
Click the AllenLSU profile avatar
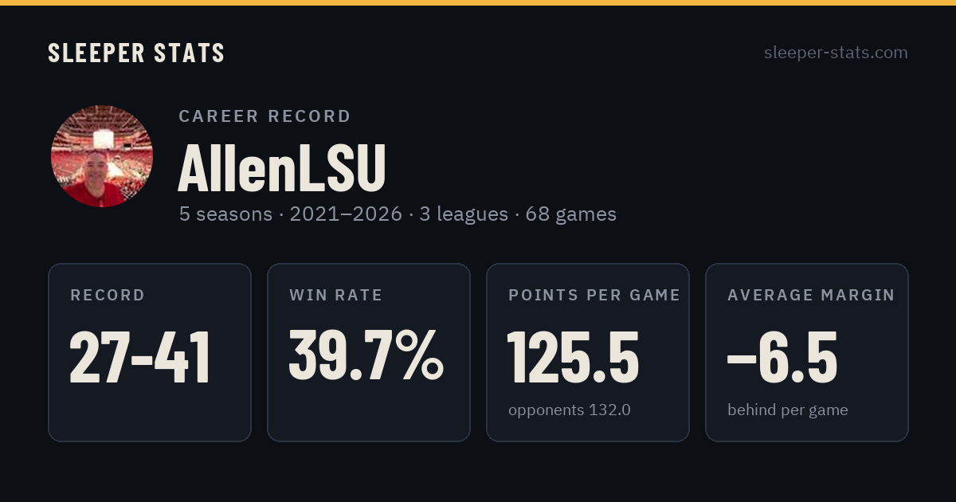coord(102,156)
